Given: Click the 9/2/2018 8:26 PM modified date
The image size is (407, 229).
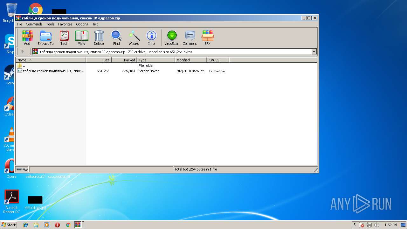Looking at the screenshot, I should (x=190, y=71).
